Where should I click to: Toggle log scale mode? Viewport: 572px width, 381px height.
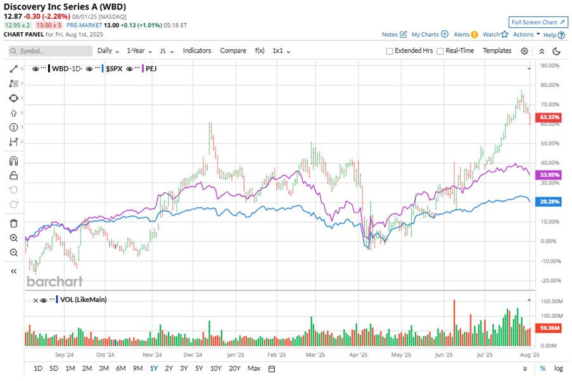(558, 368)
